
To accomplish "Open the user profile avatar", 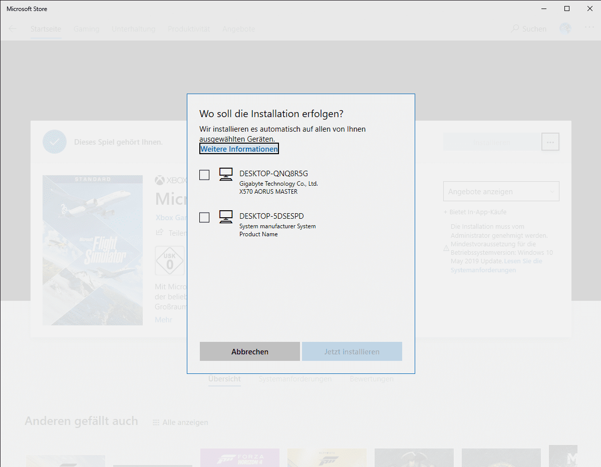I will click(x=565, y=29).
